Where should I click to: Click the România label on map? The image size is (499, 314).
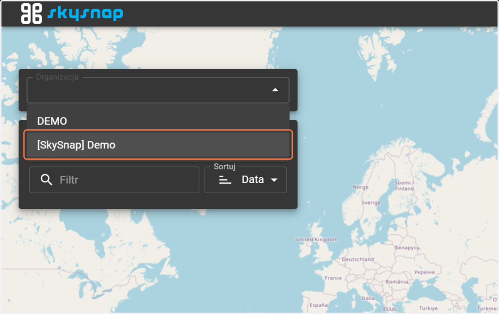397,282
